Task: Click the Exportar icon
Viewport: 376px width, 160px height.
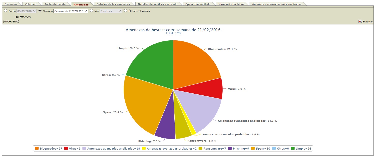Action: pos(360,22)
